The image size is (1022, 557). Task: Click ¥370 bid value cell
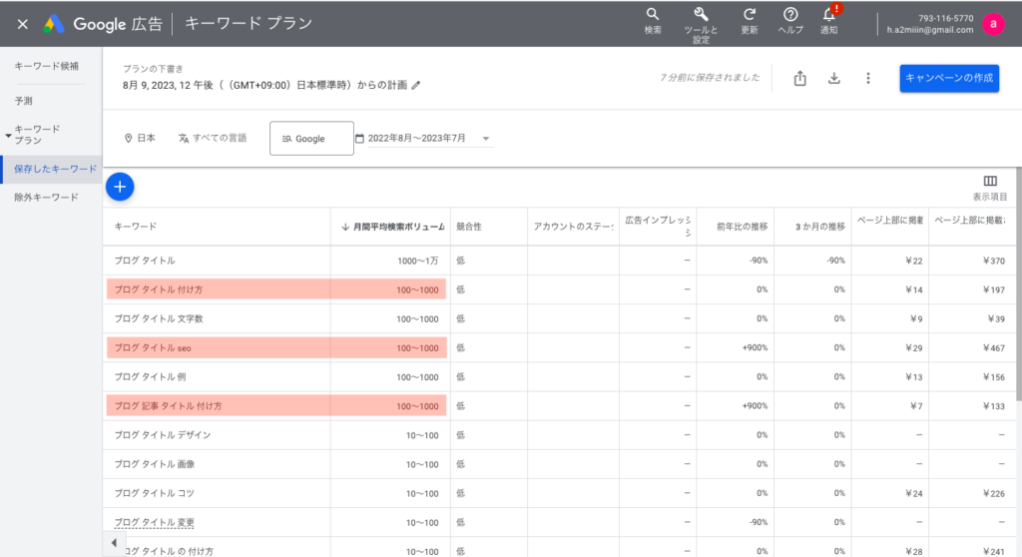[994, 261]
